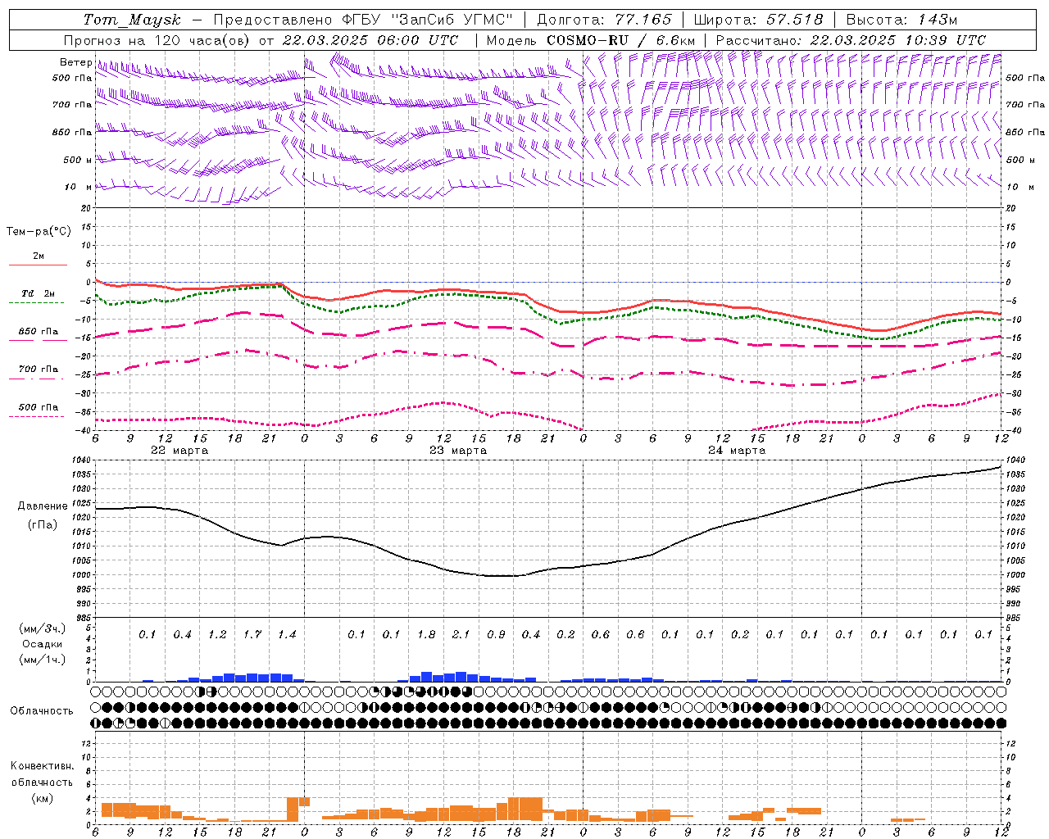Click the 'Высота: 143м' header field
The height and width of the screenshot is (839, 1049).
click(x=901, y=20)
